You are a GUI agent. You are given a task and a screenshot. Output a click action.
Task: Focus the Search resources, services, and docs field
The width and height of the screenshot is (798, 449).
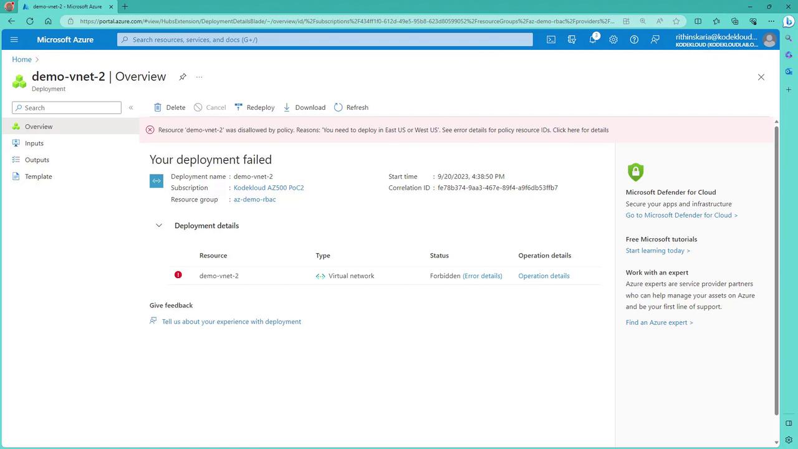pyautogui.click(x=325, y=39)
